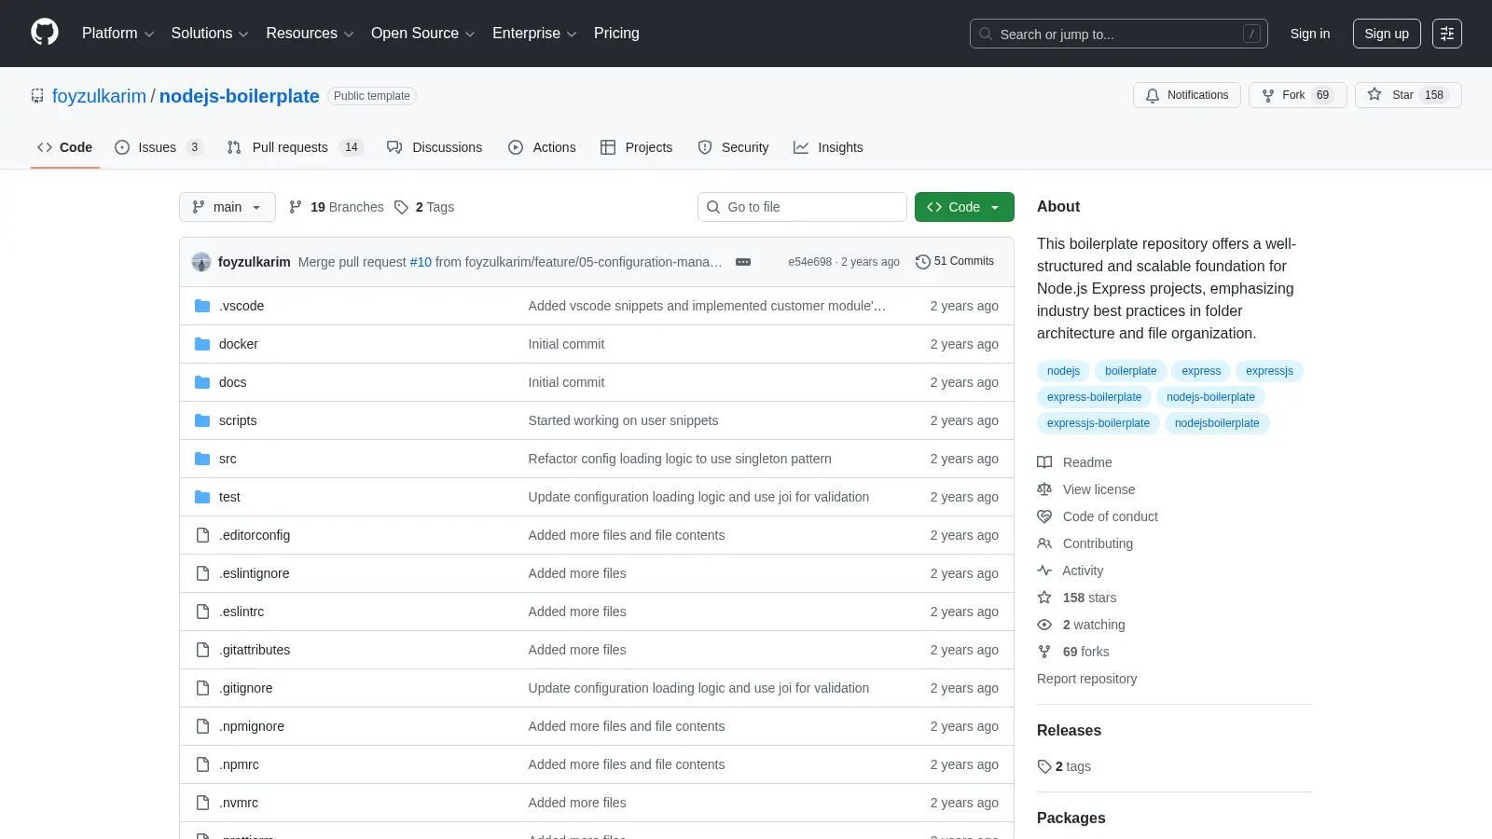
Task: Expand the Solutions menu
Action: click(x=210, y=34)
